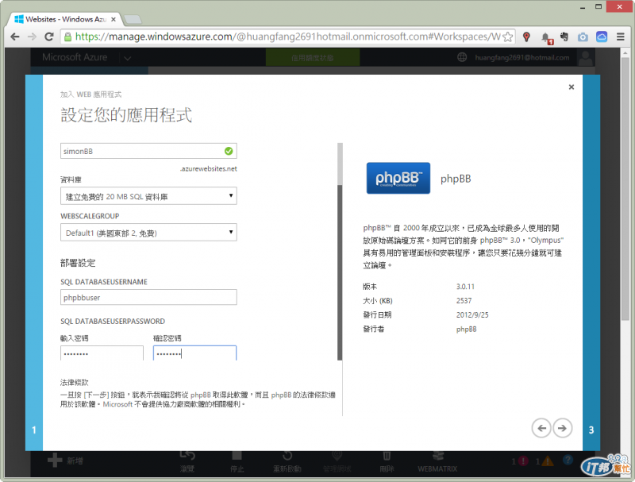Click the camera screenshot extension icon

[x=583, y=37]
